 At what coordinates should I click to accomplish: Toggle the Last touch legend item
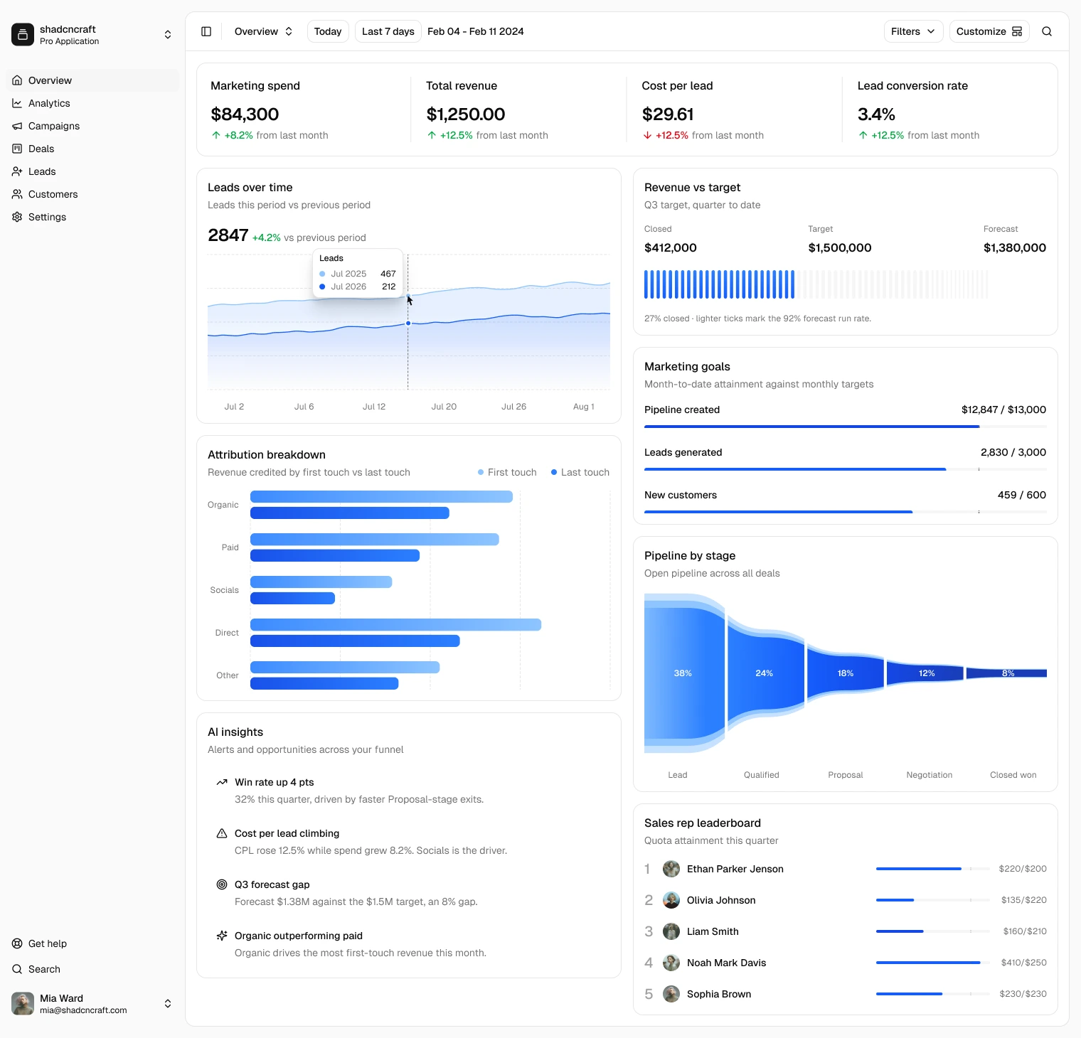click(x=580, y=472)
